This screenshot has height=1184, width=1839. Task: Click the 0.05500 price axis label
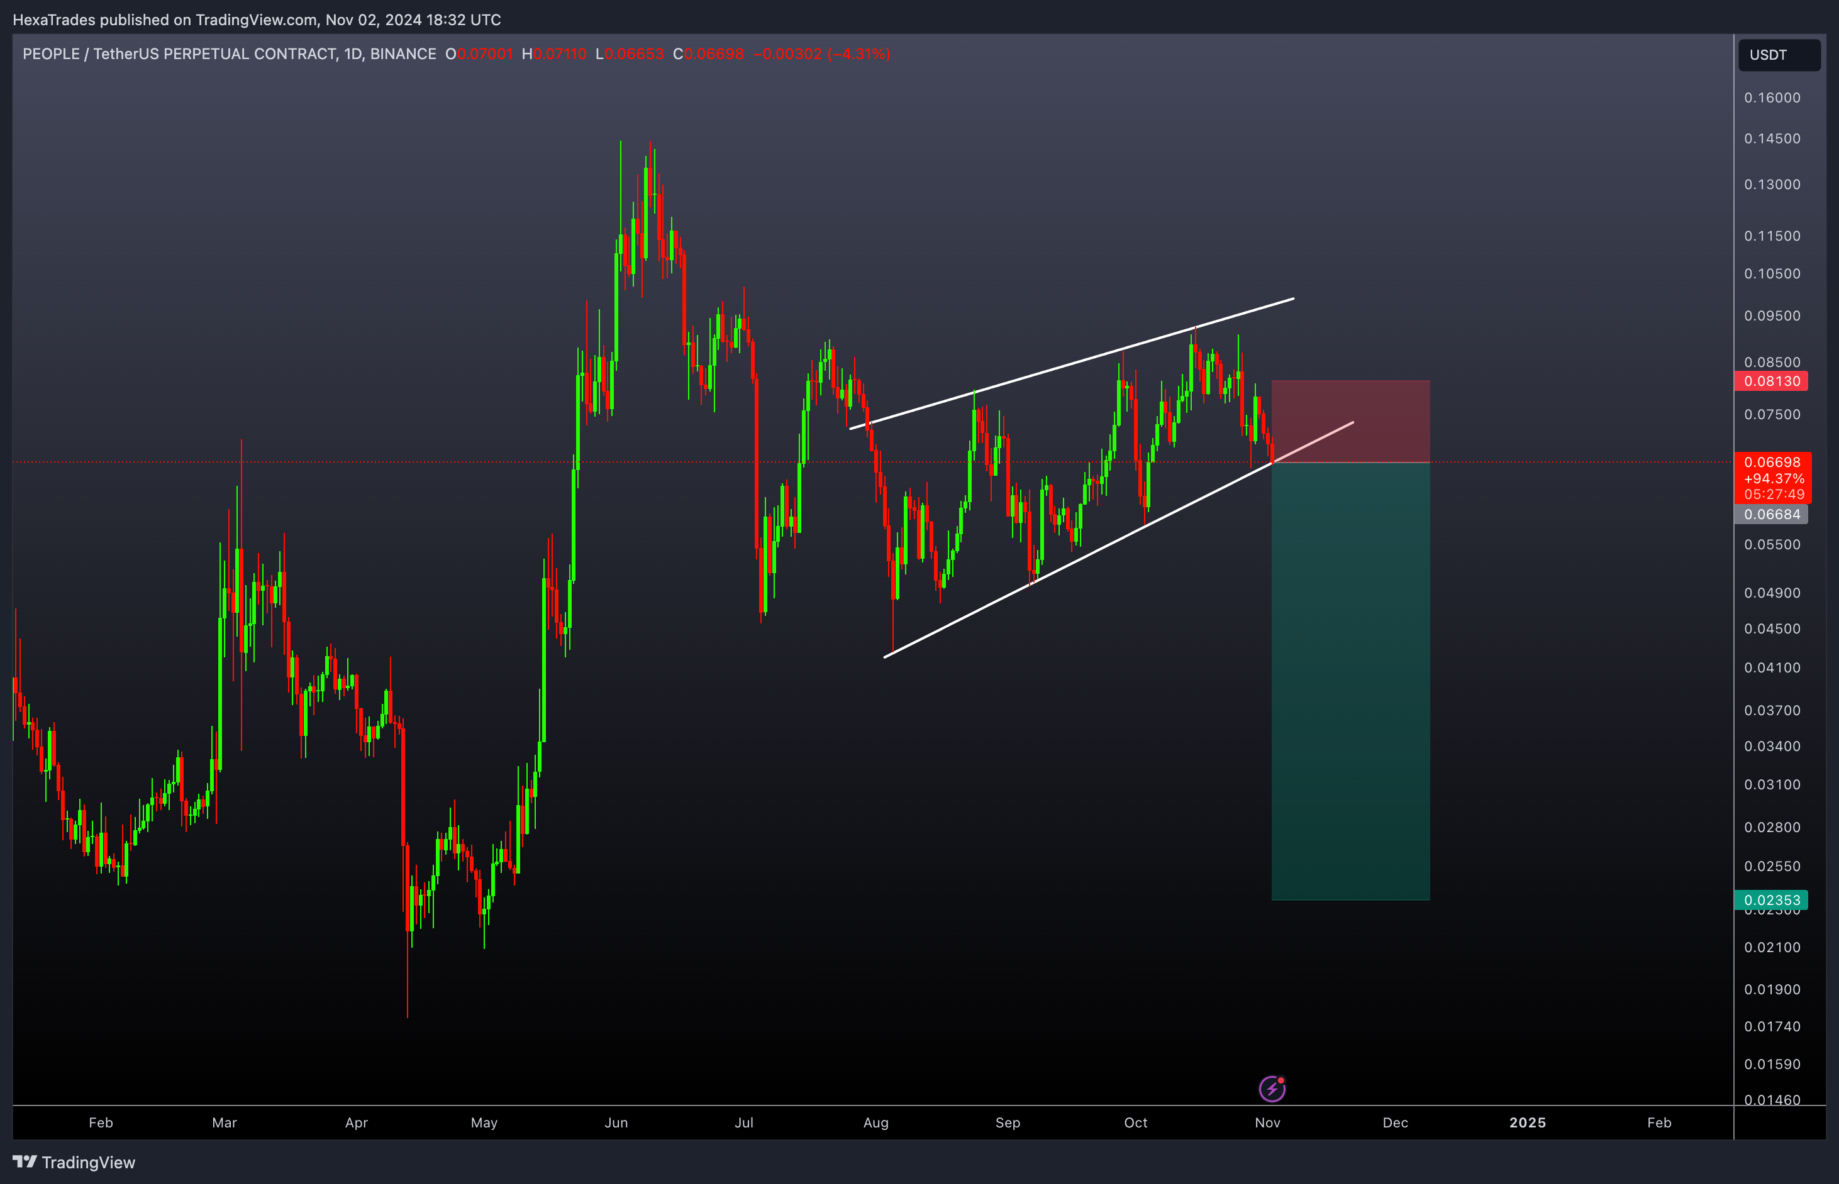tap(1772, 544)
